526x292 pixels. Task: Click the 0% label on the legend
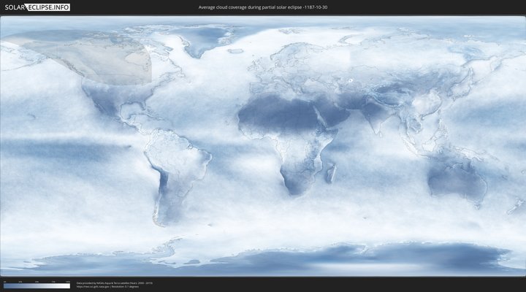[x=4, y=282]
